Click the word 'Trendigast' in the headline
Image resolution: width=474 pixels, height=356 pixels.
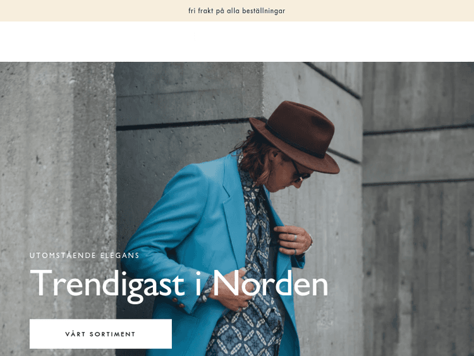pyautogui.click(x=107, y=285)
